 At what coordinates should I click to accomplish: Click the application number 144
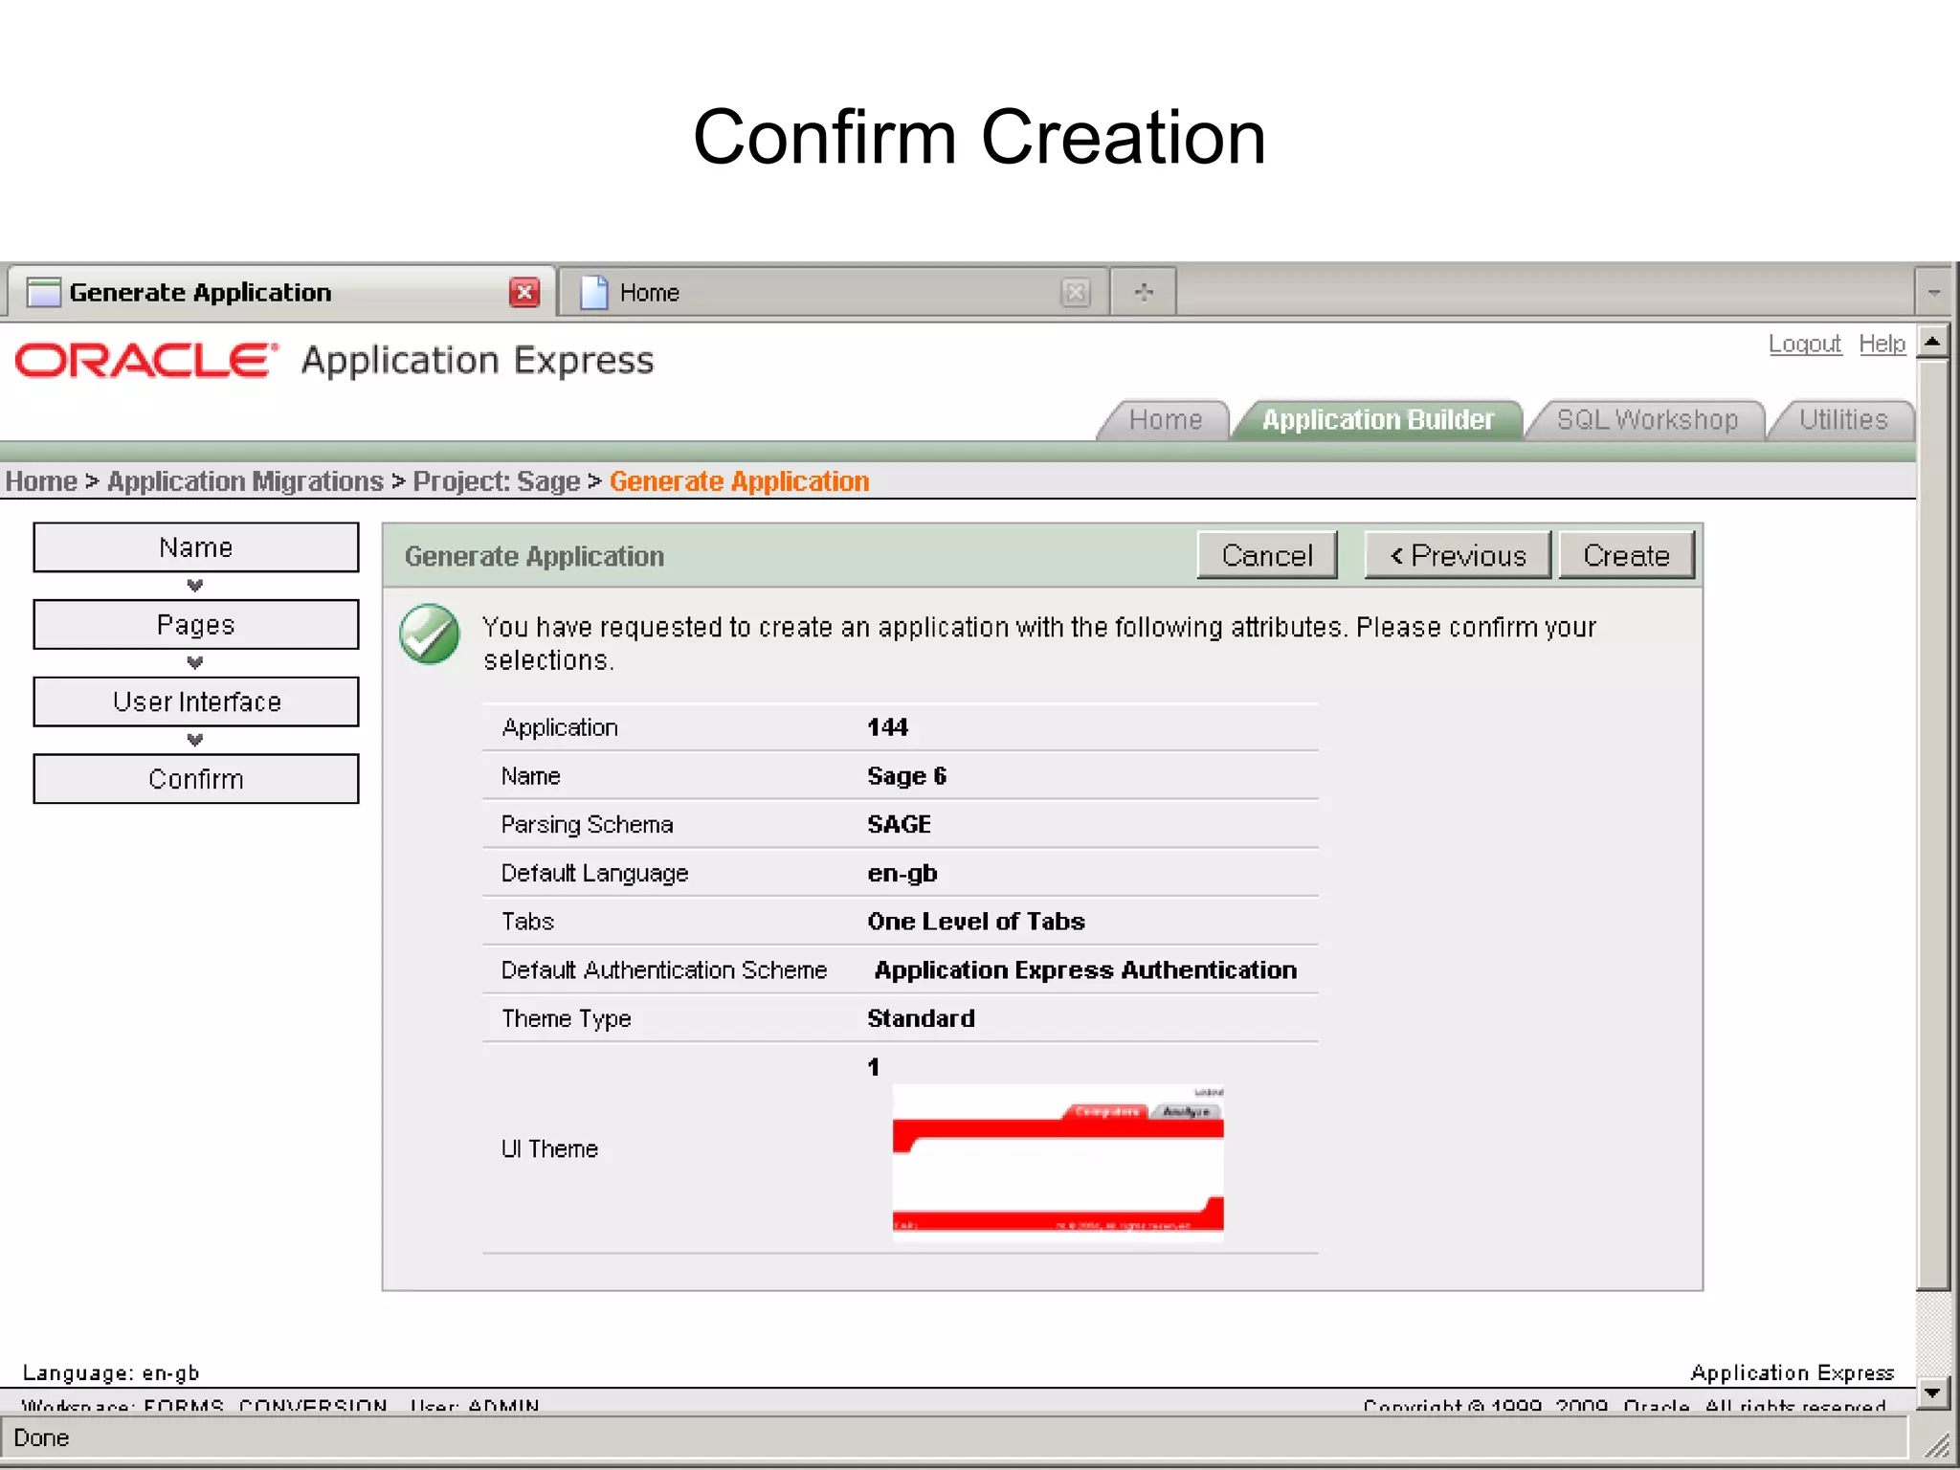887,727
